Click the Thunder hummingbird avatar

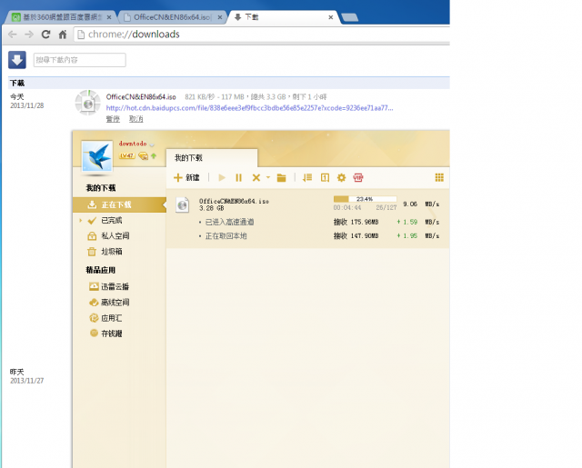click(x=97, y=155)
